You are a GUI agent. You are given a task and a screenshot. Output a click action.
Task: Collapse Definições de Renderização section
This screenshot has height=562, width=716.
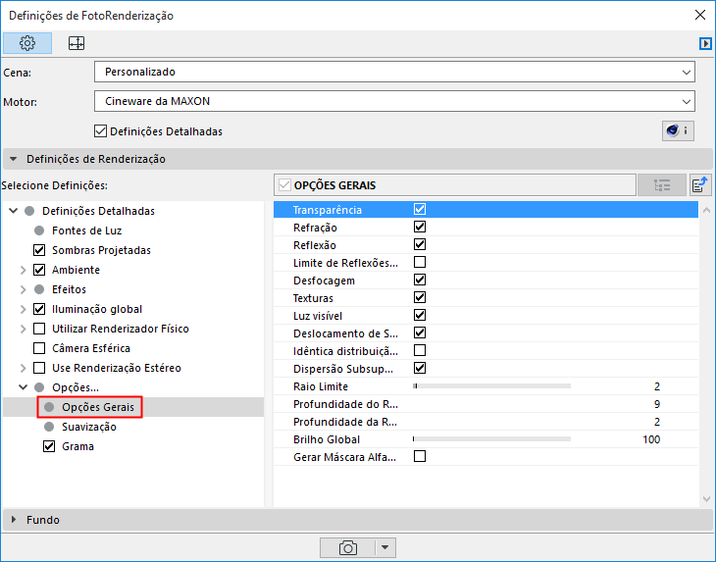pyautogui.click(x=14, y=159)
